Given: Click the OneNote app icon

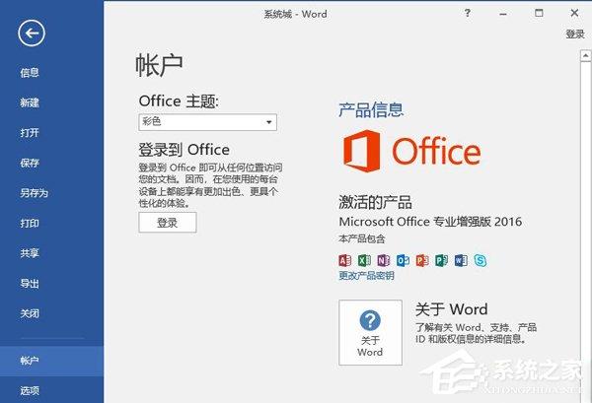Looking at the screenshot, I should point(384,260).
